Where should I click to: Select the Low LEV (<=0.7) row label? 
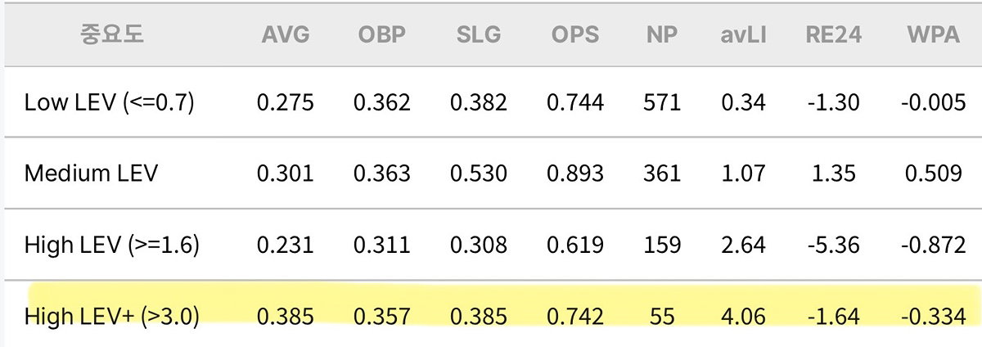[x=109, y=102]
